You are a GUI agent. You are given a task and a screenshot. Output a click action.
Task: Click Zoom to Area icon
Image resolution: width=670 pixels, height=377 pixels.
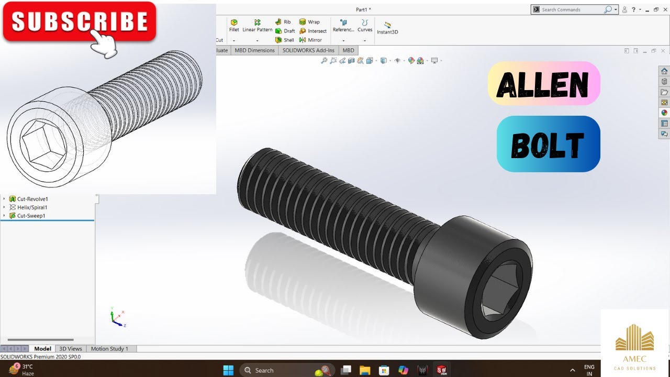click(x=333, y=61)
